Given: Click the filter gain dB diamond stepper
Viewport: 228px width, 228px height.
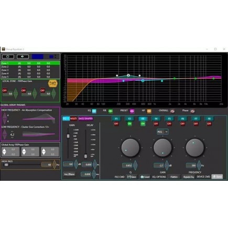Looking at the screenshot, I should pyautogui.click(x=167, y=166).
